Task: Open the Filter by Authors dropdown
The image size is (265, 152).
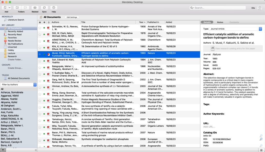Action: tap(18, 84)
